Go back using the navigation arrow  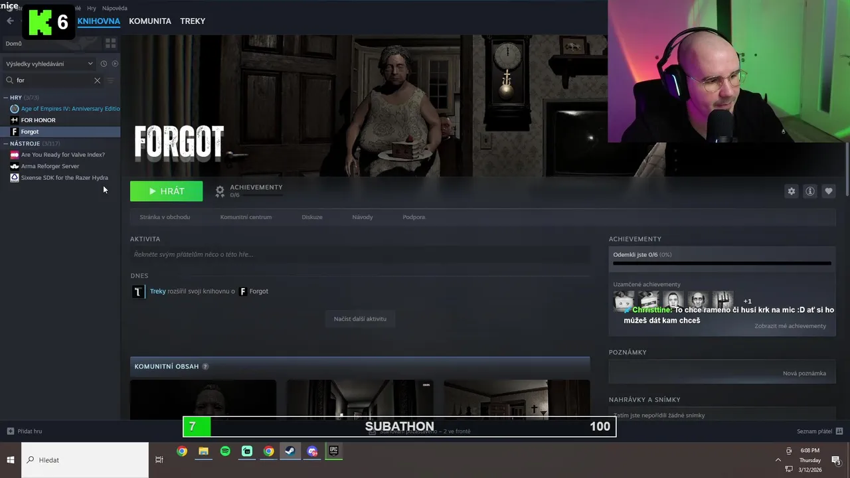pos(10,21)
